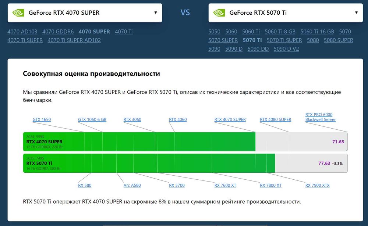
Task: Click the 2024, 599$ price text
Action: [35, 137]
